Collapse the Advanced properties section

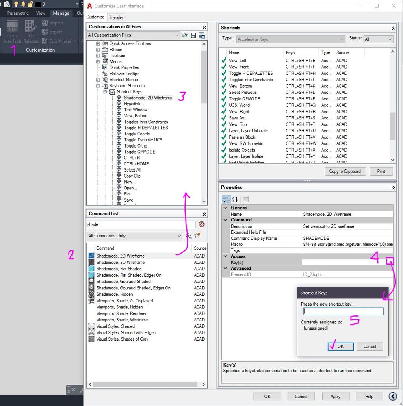225,269
